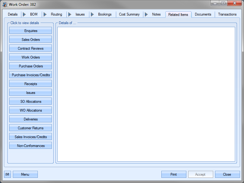Screen dimensions: 244x183
Task: Show Customer Returns details
Action: 30,128
